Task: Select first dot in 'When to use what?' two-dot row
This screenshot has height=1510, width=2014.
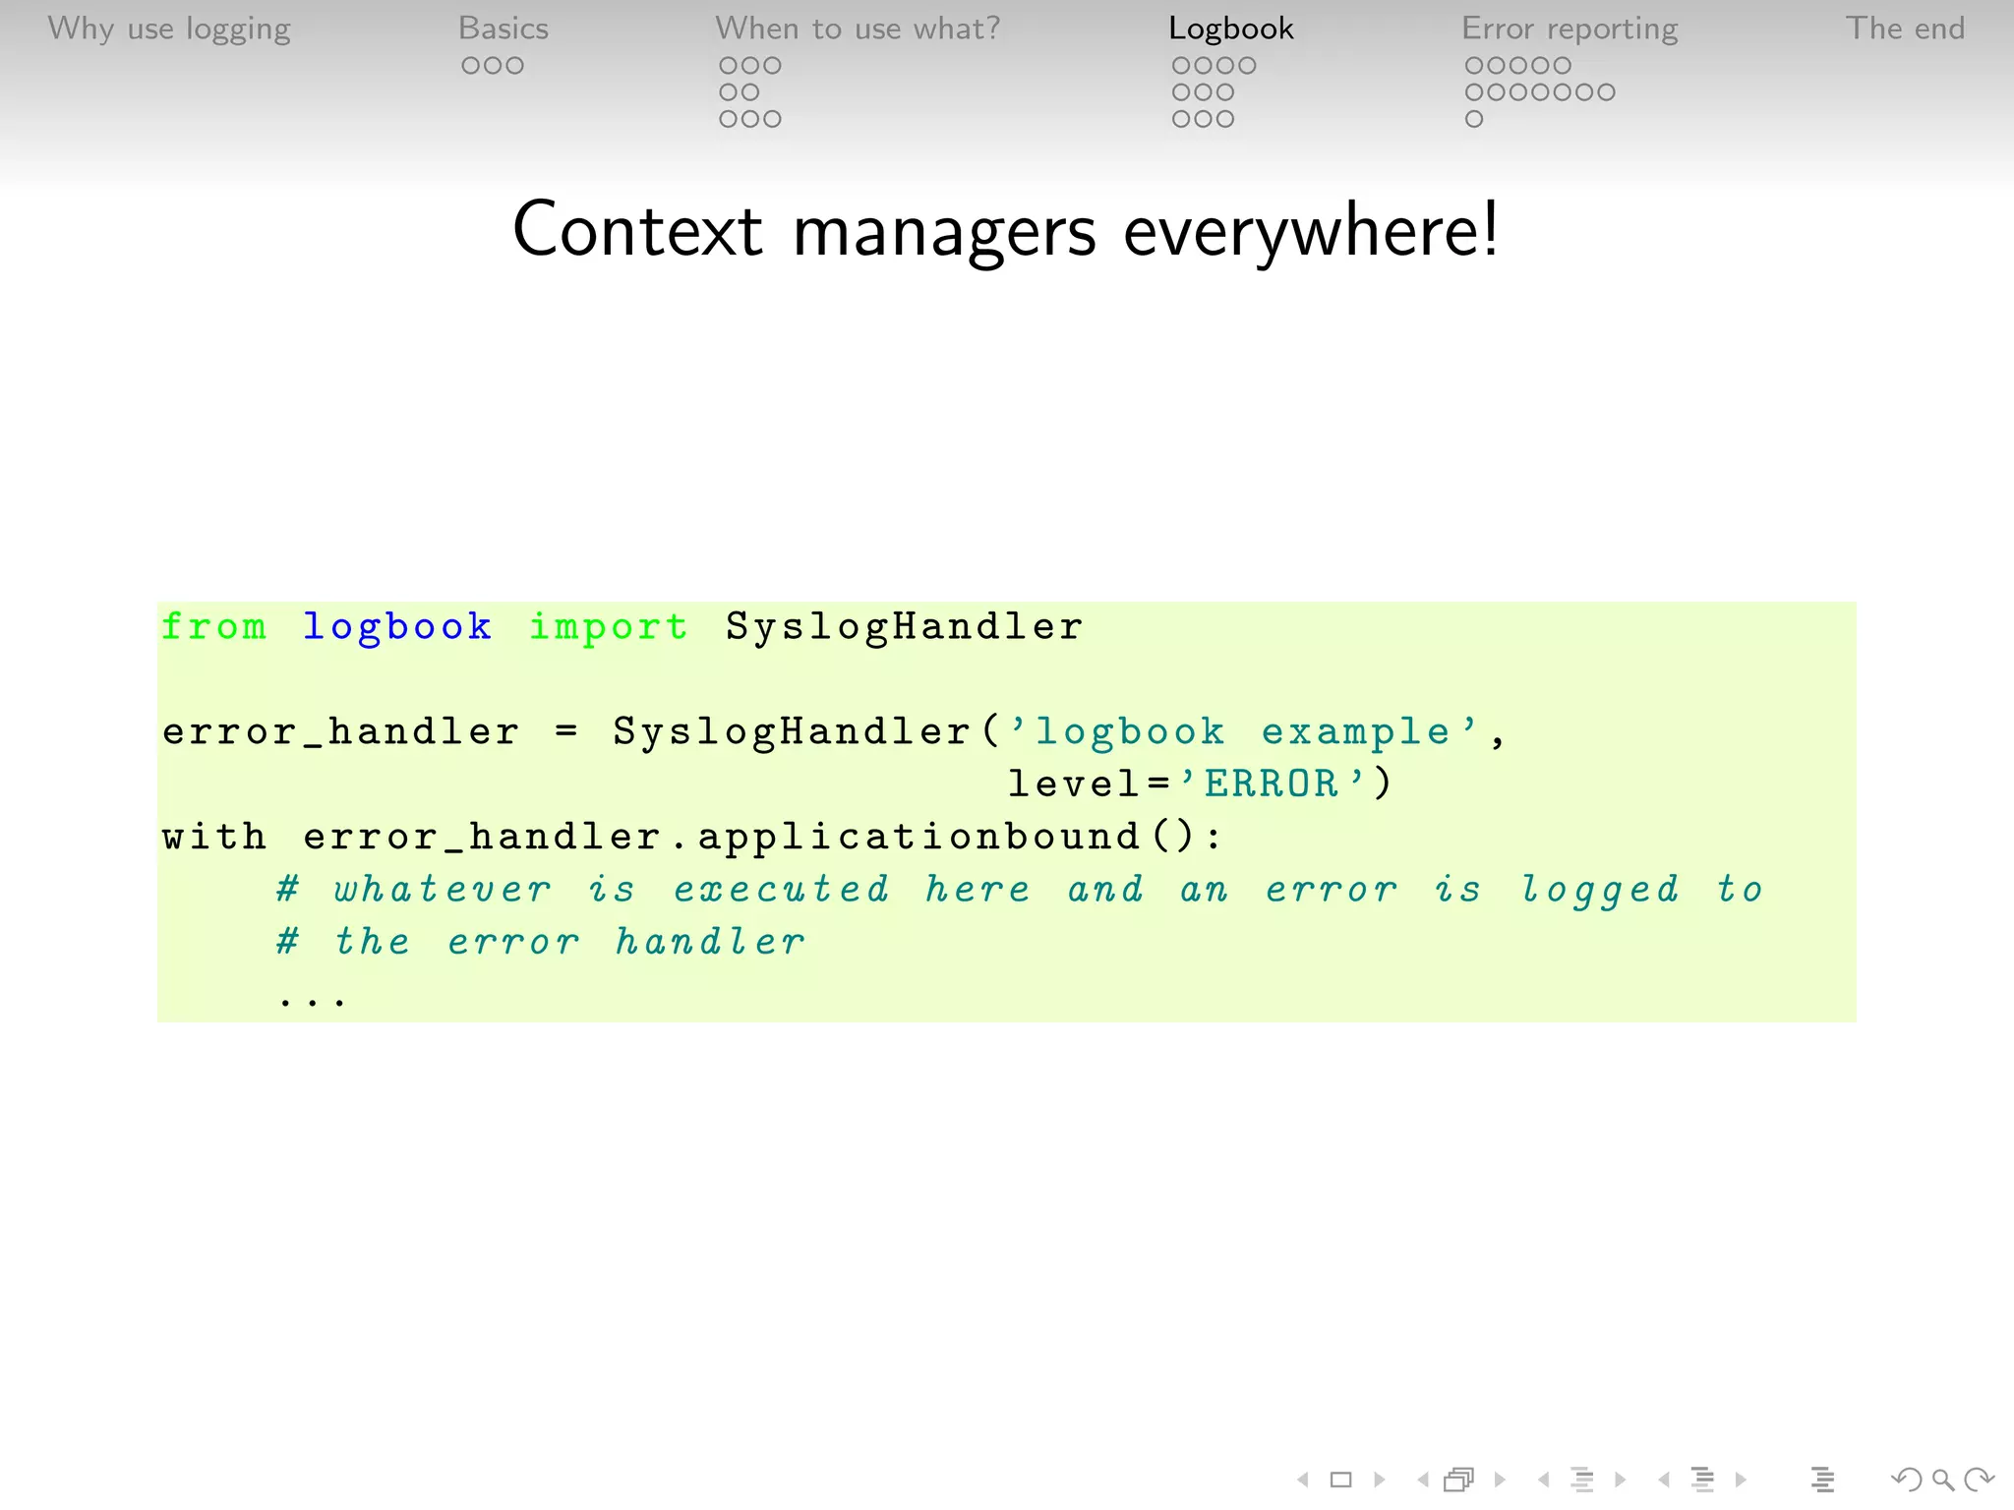Action: pyautogui.click(x=729, y=92)
